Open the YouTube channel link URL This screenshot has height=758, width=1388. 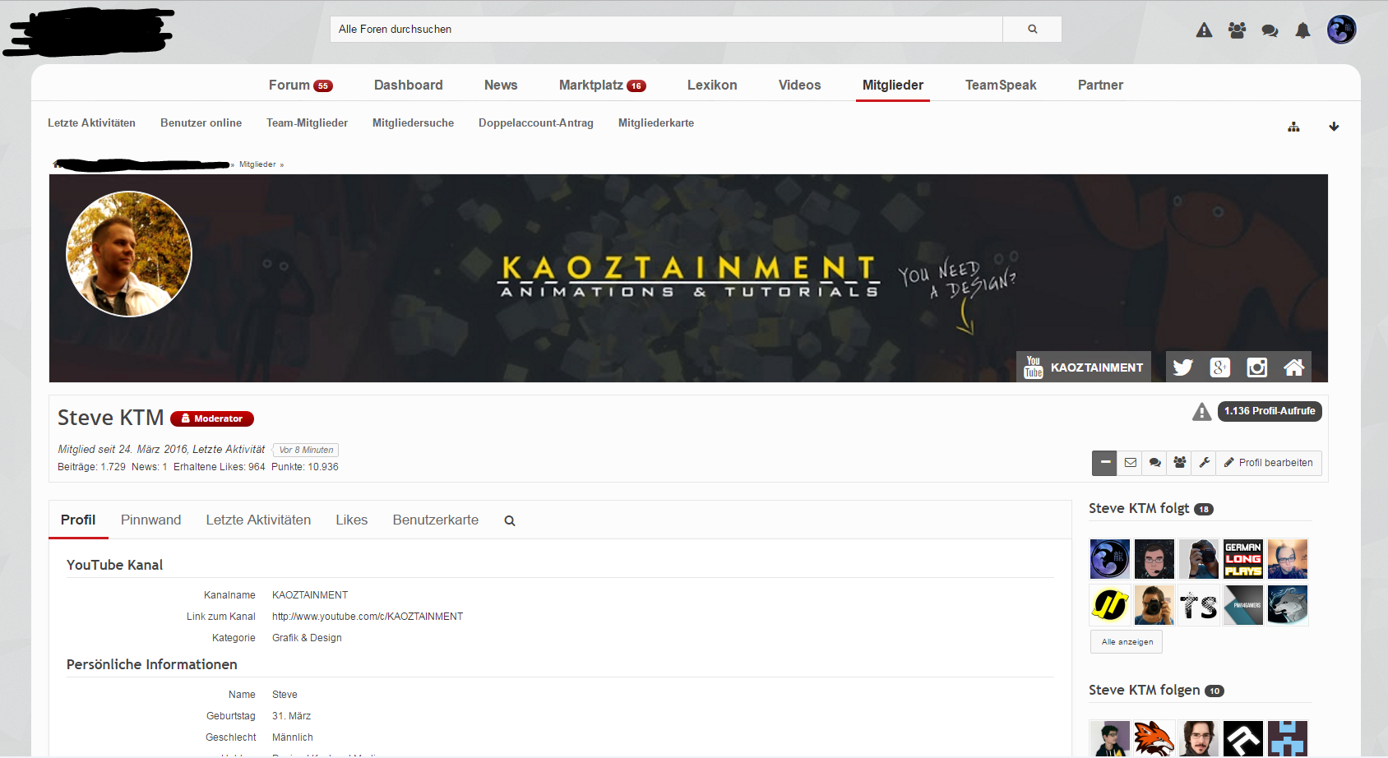pos(368,617)
